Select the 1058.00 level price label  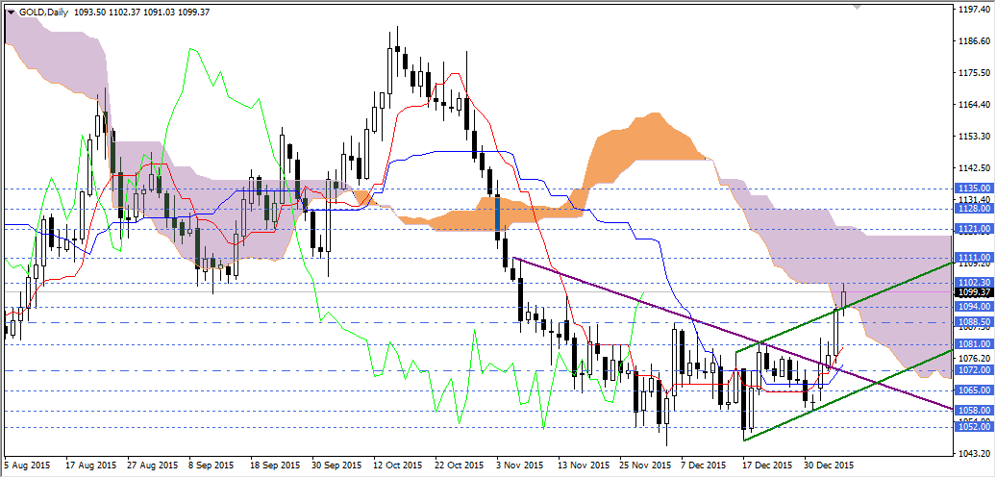coord(973,411)
